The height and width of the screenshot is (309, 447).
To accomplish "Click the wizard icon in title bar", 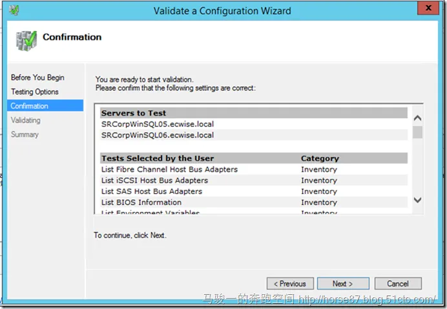I will 14,10.
